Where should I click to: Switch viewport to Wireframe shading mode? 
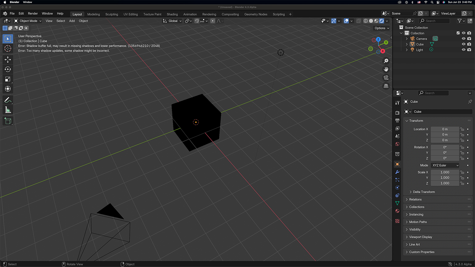[366, 21]
